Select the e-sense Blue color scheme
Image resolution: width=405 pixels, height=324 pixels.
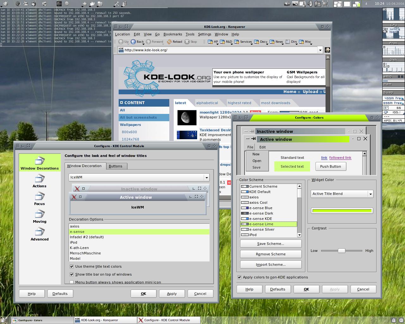click(268, 208)
